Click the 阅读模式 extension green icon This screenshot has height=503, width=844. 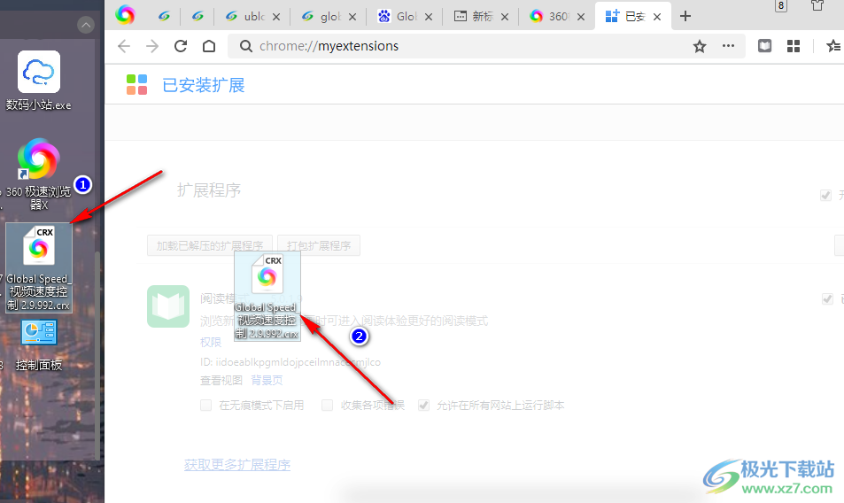(x=168, y=306)
